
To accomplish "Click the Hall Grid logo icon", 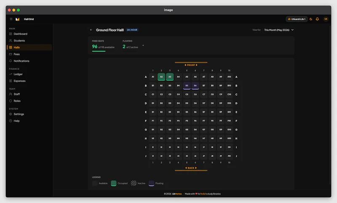I will (x=18, y=19).
